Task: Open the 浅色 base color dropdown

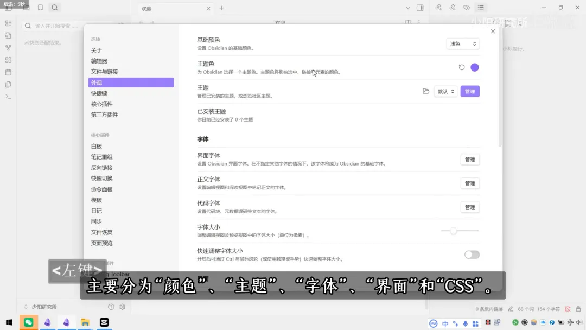Action: [462, 43]
